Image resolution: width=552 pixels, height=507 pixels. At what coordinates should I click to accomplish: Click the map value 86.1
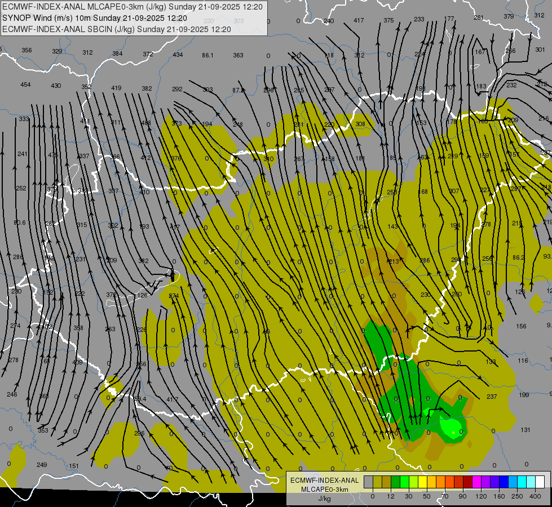[x=207, y=55]
